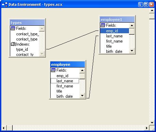Minimize the Data Environment window
The image size is (156, 132).
[140, 4]
